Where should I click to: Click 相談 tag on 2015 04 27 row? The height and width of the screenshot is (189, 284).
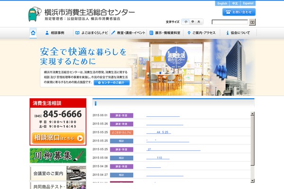point(122,175)
